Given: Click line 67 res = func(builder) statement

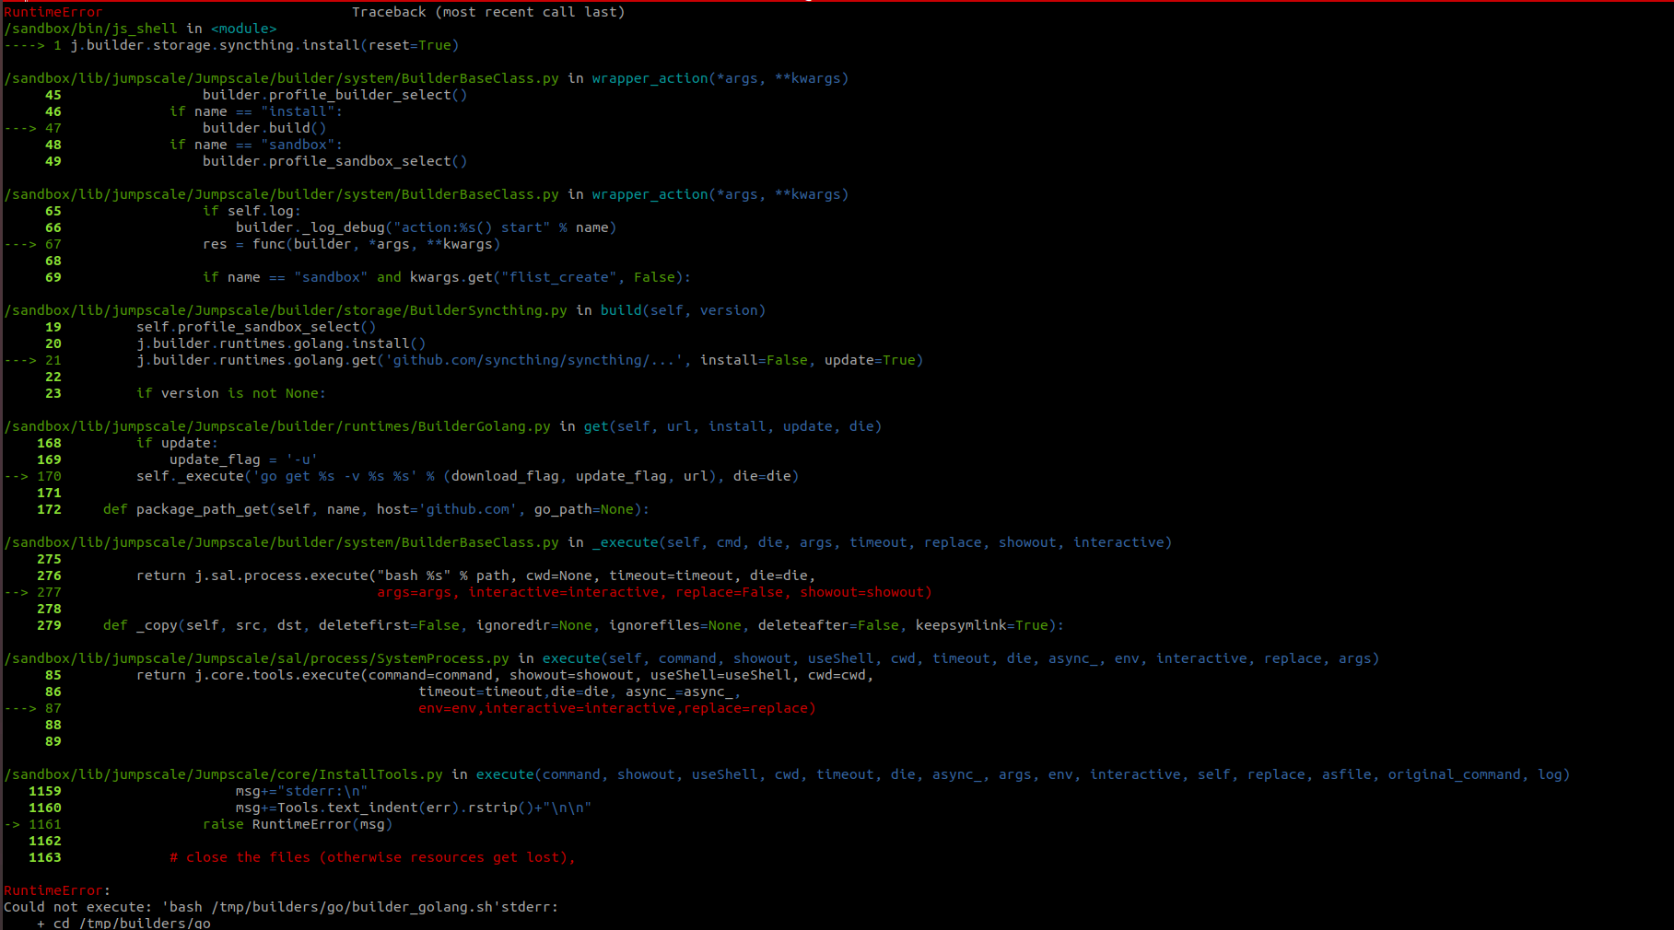Looking at the screenshot, I should tap(350, 244).
